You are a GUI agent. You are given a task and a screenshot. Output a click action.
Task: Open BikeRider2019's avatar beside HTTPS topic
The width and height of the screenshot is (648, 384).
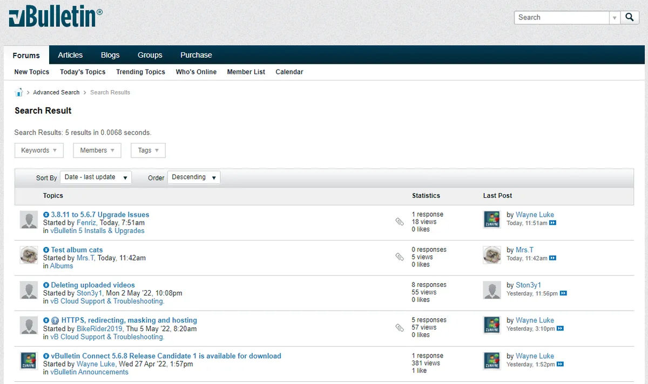click(x=29, y=326)
